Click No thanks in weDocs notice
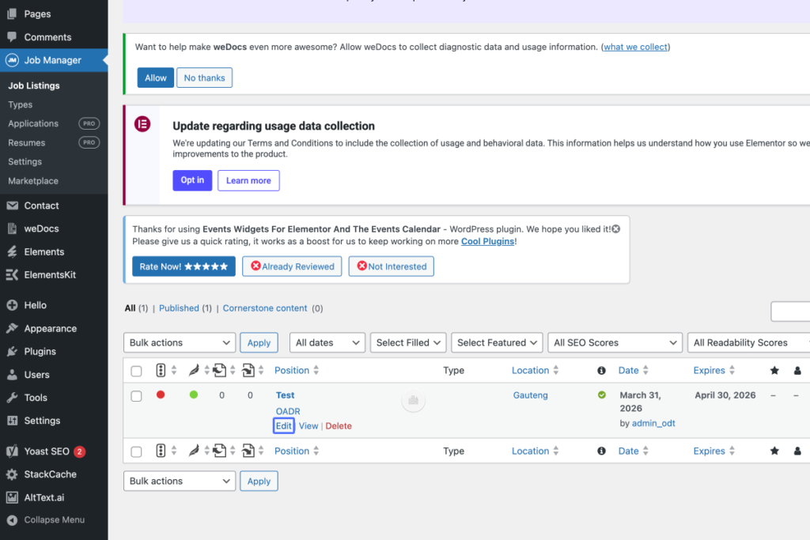 pos(205,78)
